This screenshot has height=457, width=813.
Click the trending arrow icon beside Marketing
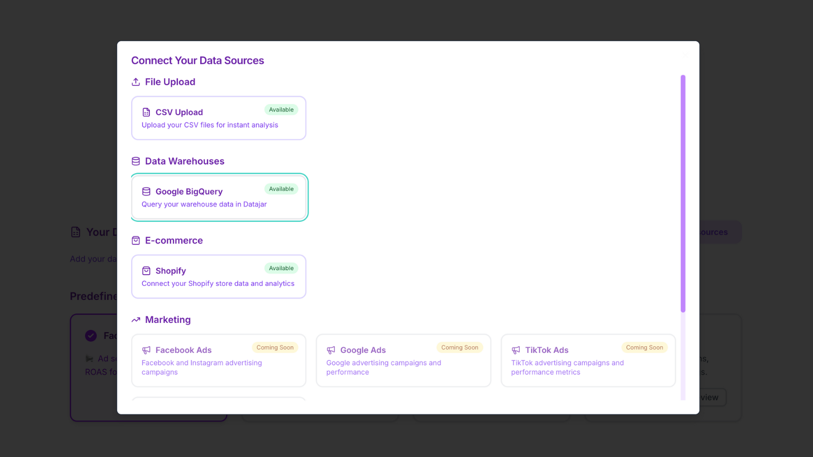[x=136, y=319]
